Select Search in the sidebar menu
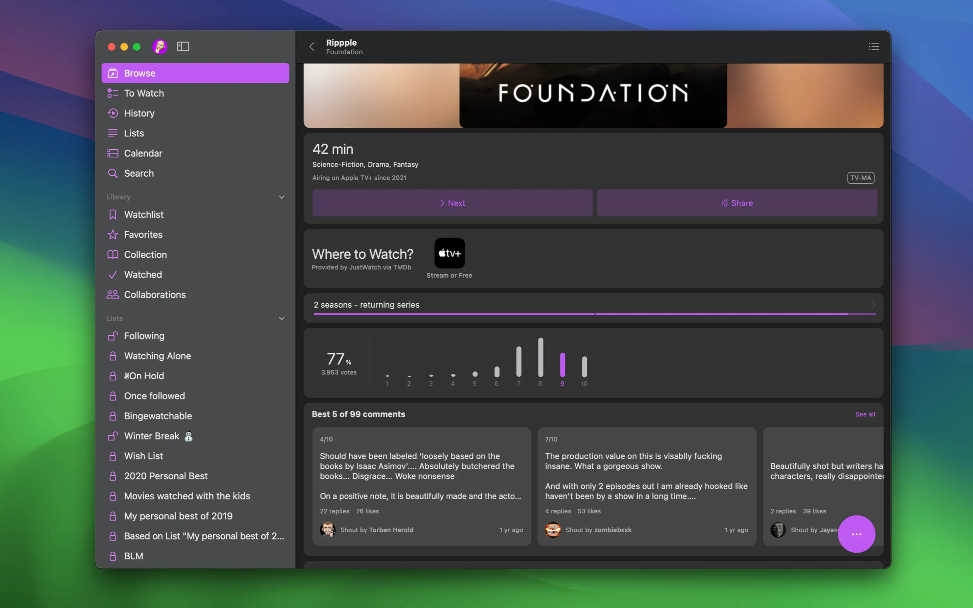The image size is (973, 608). [139, 173]
